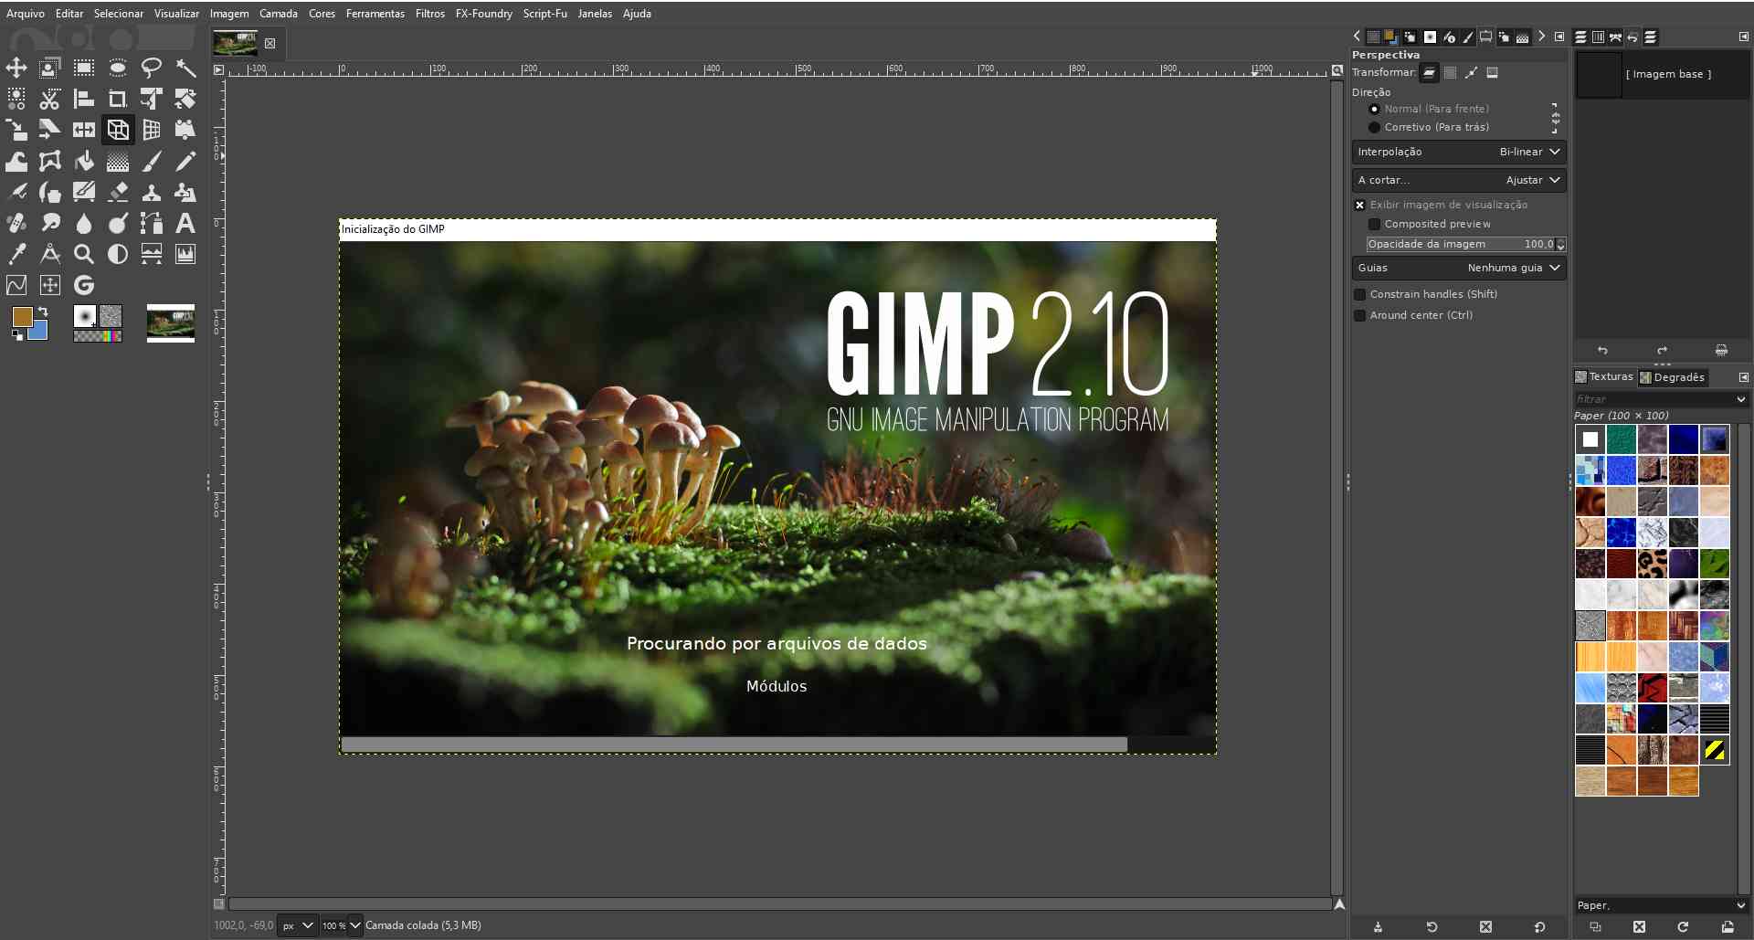This screenshot has height=940, width=1754.
Task: Open the A cortar Ajustar dropdown
Action: tap(1459, 180)
